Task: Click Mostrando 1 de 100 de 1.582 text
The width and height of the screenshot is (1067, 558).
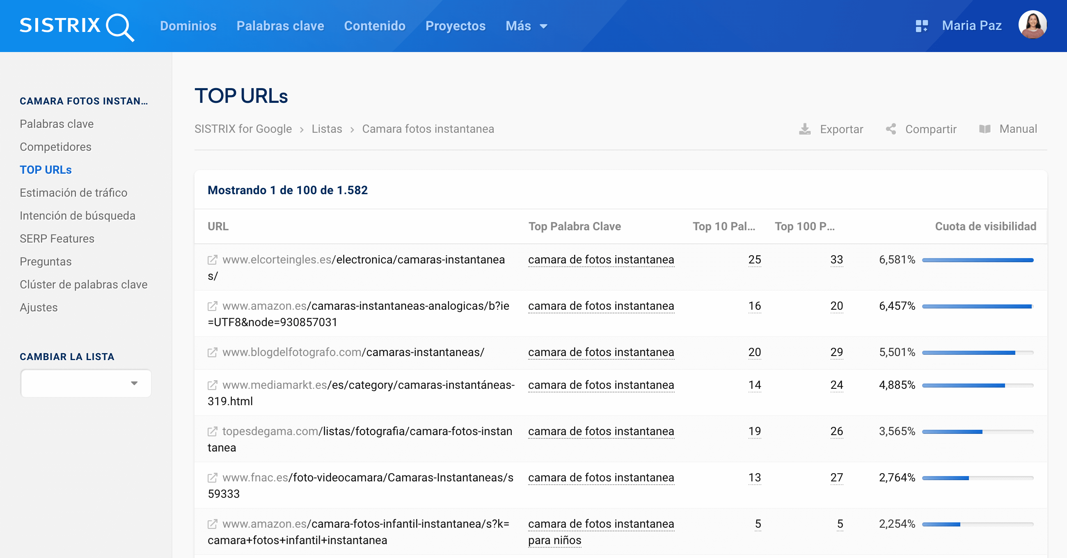Action: point(287,190)
